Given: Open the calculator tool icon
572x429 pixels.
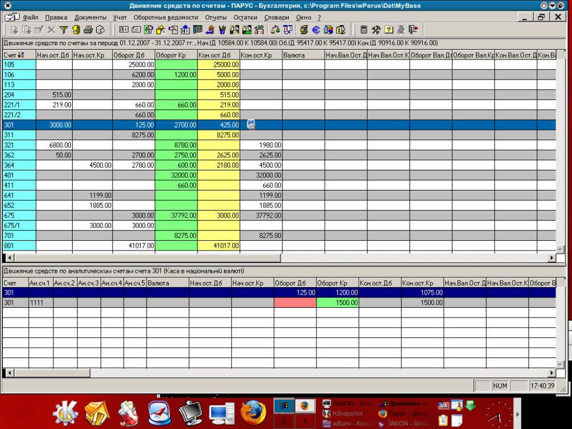Looking at the screenshot, I should click(x=364, y=30).
